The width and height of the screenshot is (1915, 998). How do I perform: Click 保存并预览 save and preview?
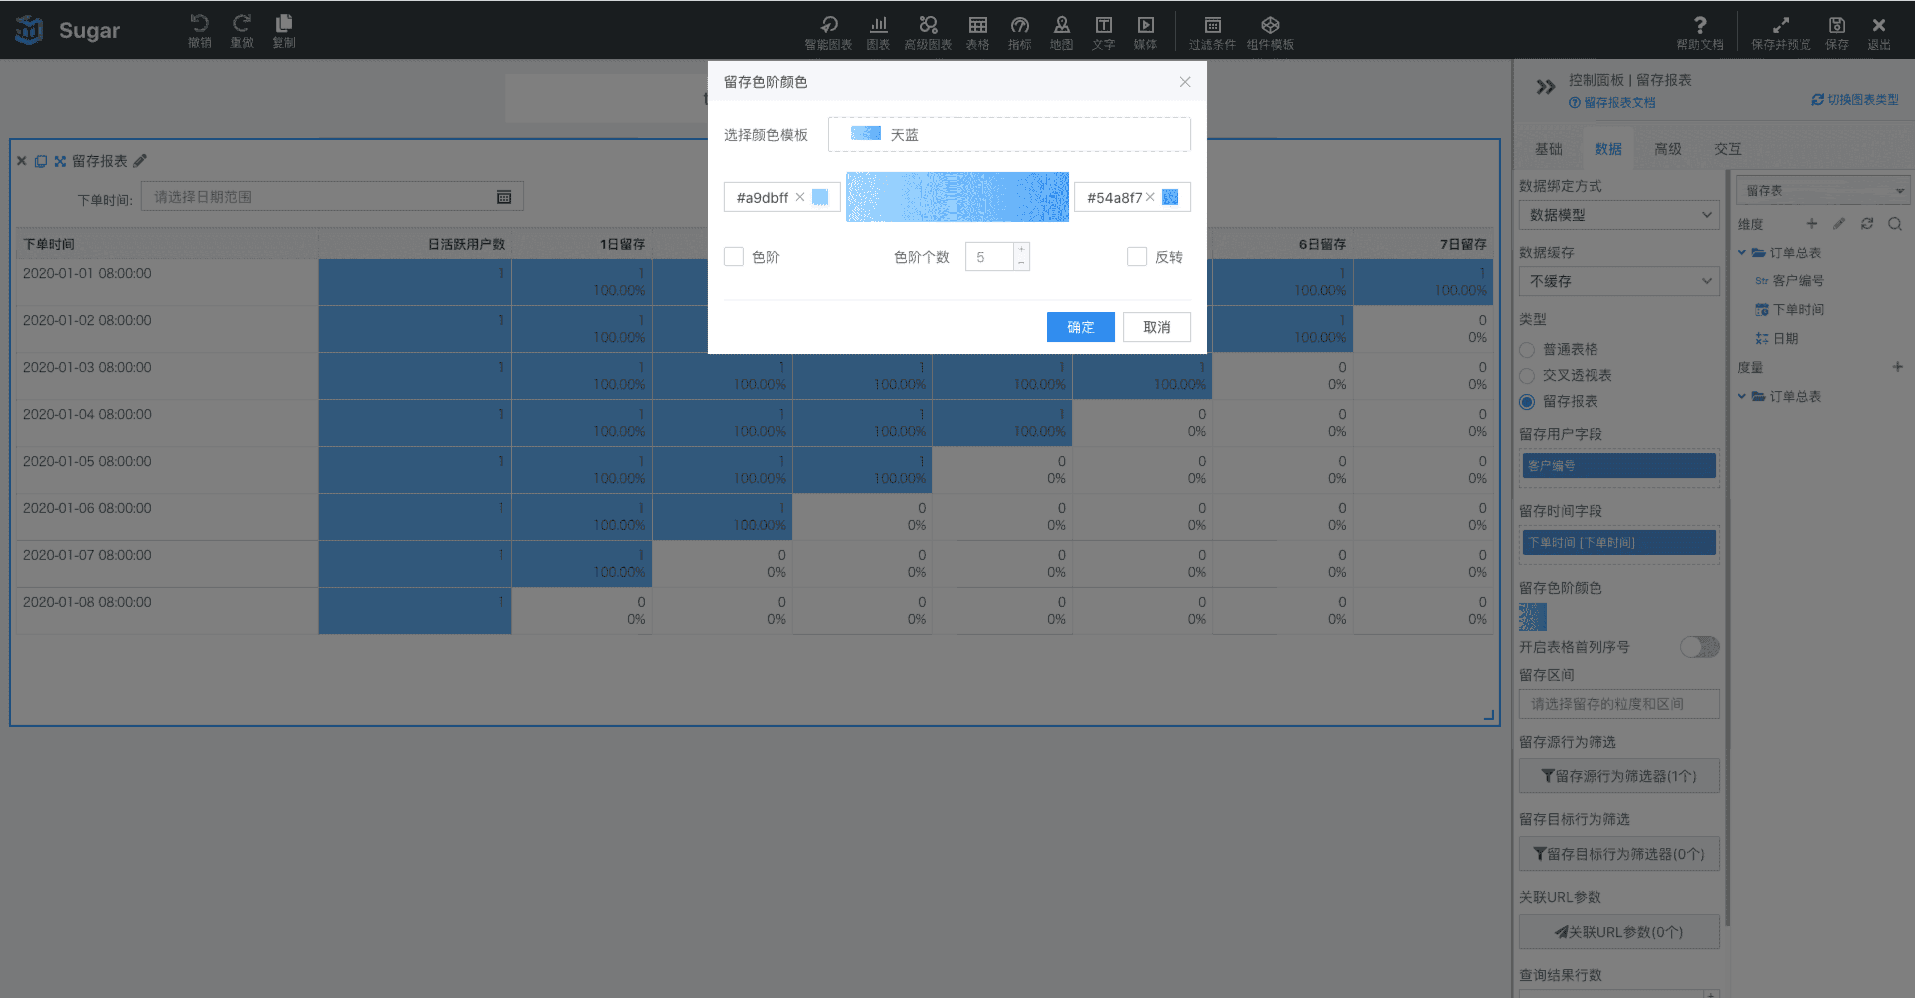point(1780,33)
